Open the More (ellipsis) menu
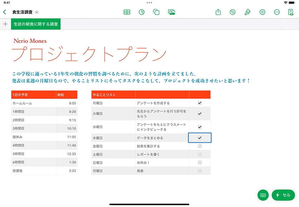Viewport: 299px width, 207px height. coord(276,12)
